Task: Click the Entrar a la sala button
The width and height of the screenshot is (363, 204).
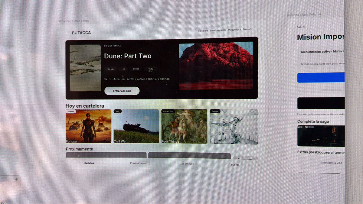Action: click(x=122, y=91)
